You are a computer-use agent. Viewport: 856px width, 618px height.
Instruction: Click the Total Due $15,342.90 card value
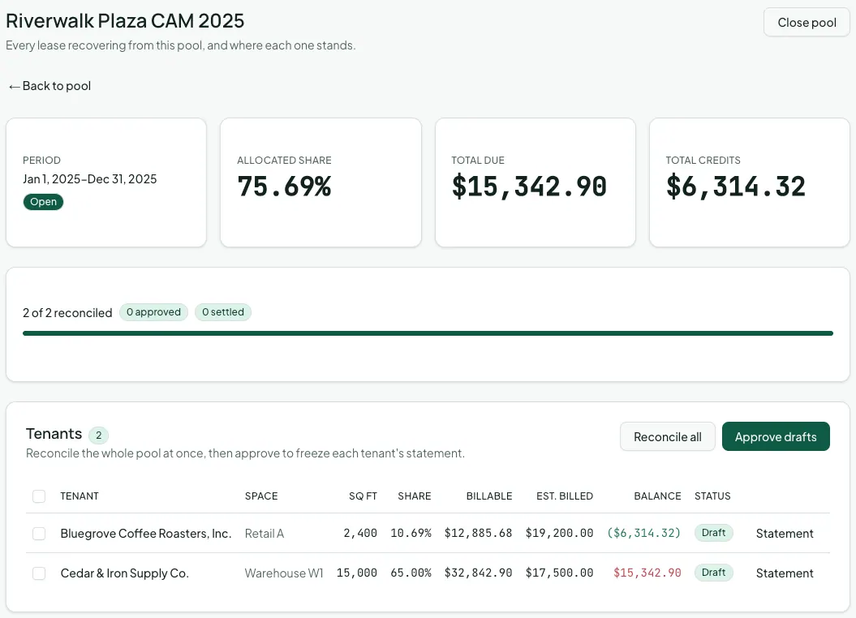(x=529, y=187)
